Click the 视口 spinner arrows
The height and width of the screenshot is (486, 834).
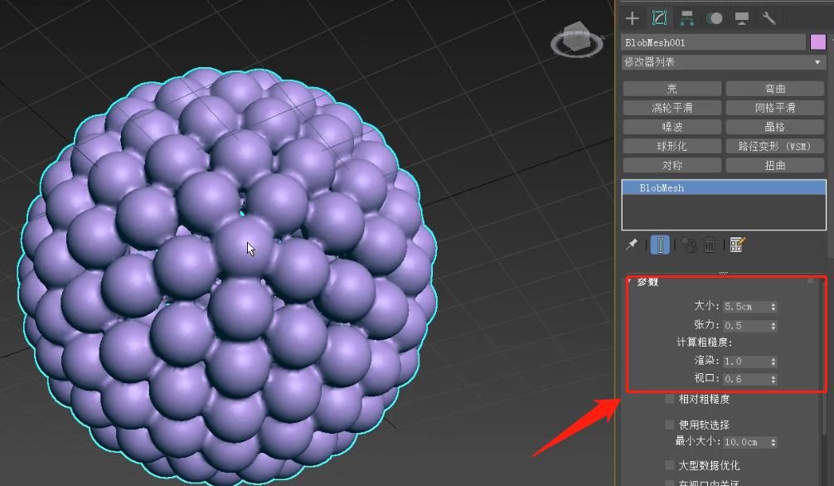[x=773, y=379]
